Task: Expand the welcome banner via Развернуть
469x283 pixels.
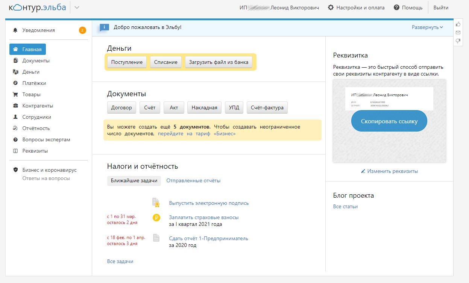Action: (427, 27)
